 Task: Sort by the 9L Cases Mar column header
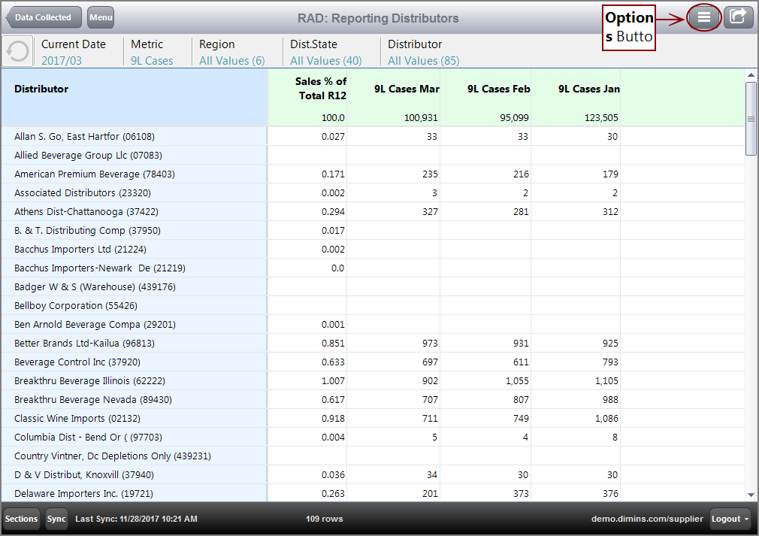click(x=407, y=89)
